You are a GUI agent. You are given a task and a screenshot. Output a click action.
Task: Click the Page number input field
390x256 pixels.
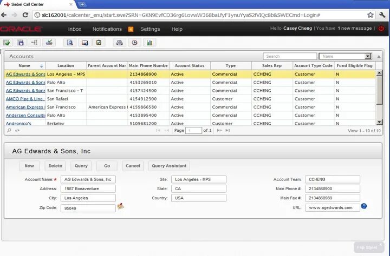(x=193, y=130)
